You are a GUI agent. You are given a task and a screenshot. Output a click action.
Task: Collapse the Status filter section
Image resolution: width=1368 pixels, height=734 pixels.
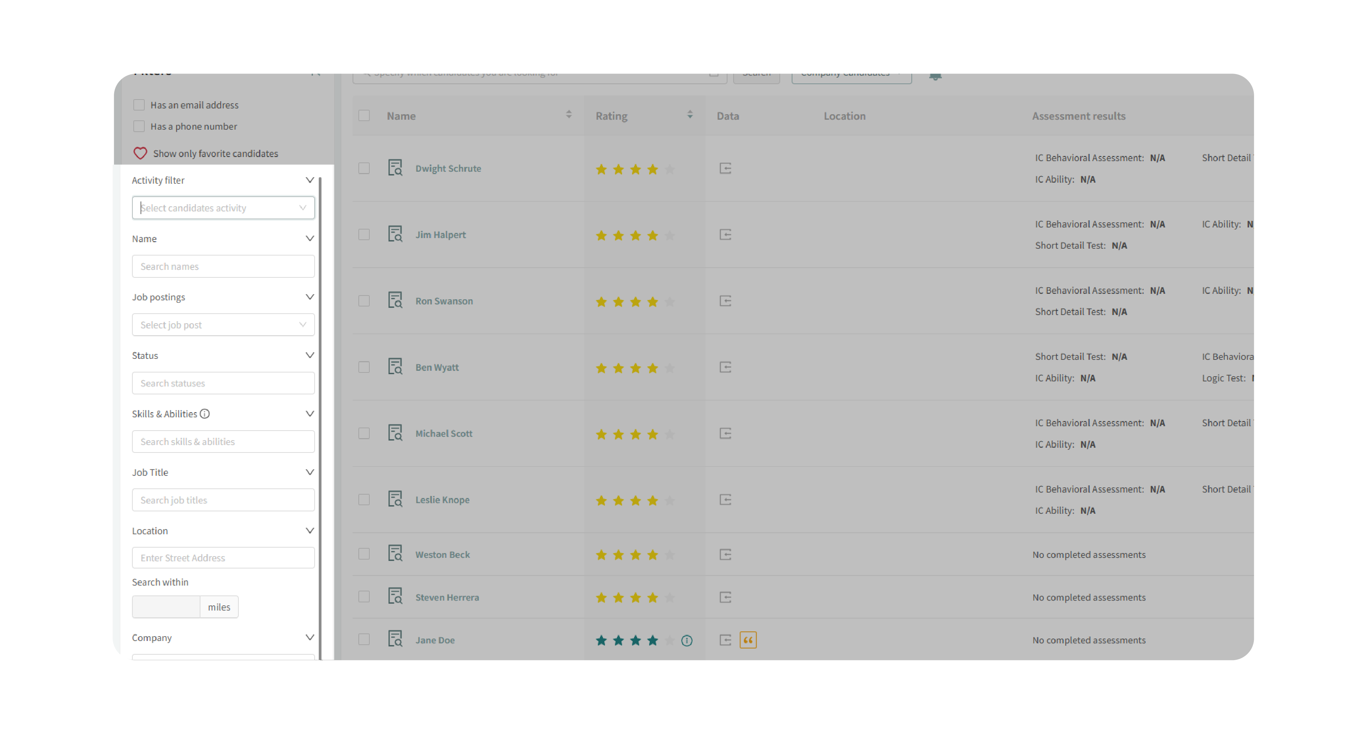[310, 355]
